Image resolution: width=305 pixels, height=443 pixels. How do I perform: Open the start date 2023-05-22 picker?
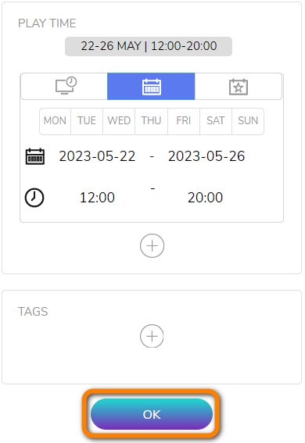97,156
